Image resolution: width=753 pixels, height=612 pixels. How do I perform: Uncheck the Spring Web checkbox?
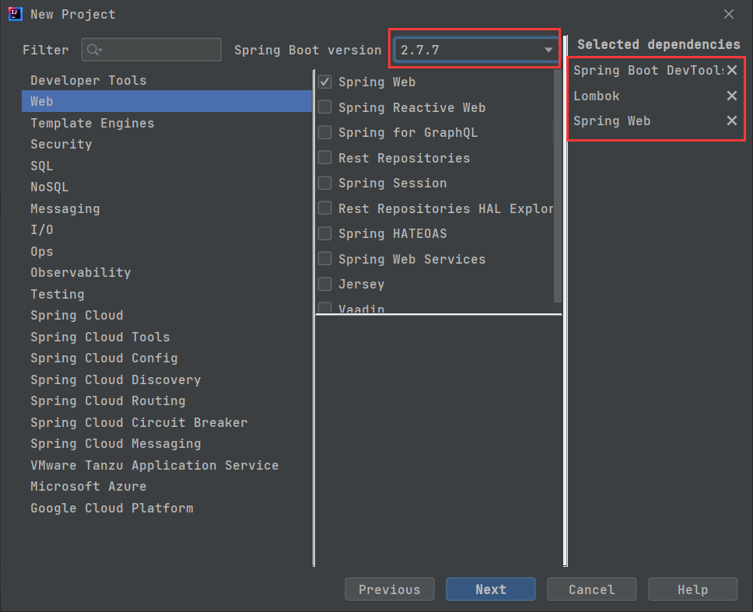tap(325, 82)
